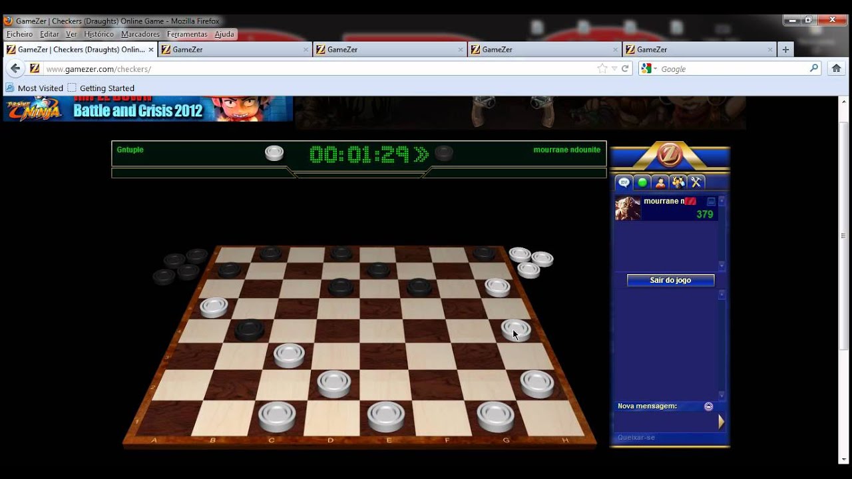
Task: Open the Most Visited bookmarks folder
Action: (x=34, y=88)
